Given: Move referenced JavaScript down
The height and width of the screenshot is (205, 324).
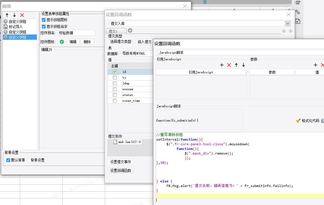Looking at the screenshot, I should coord(244,65).
